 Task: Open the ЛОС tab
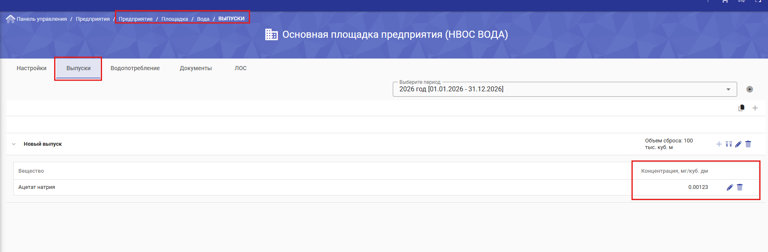[x=241, y=68]
